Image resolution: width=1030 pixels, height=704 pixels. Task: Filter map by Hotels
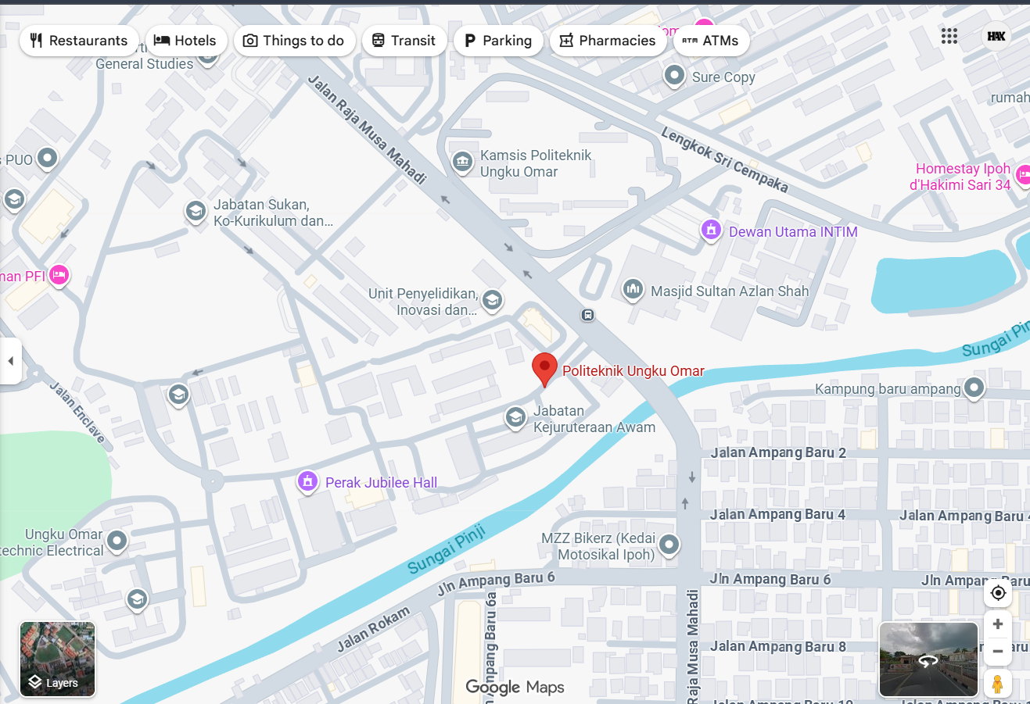click(185, 41)
